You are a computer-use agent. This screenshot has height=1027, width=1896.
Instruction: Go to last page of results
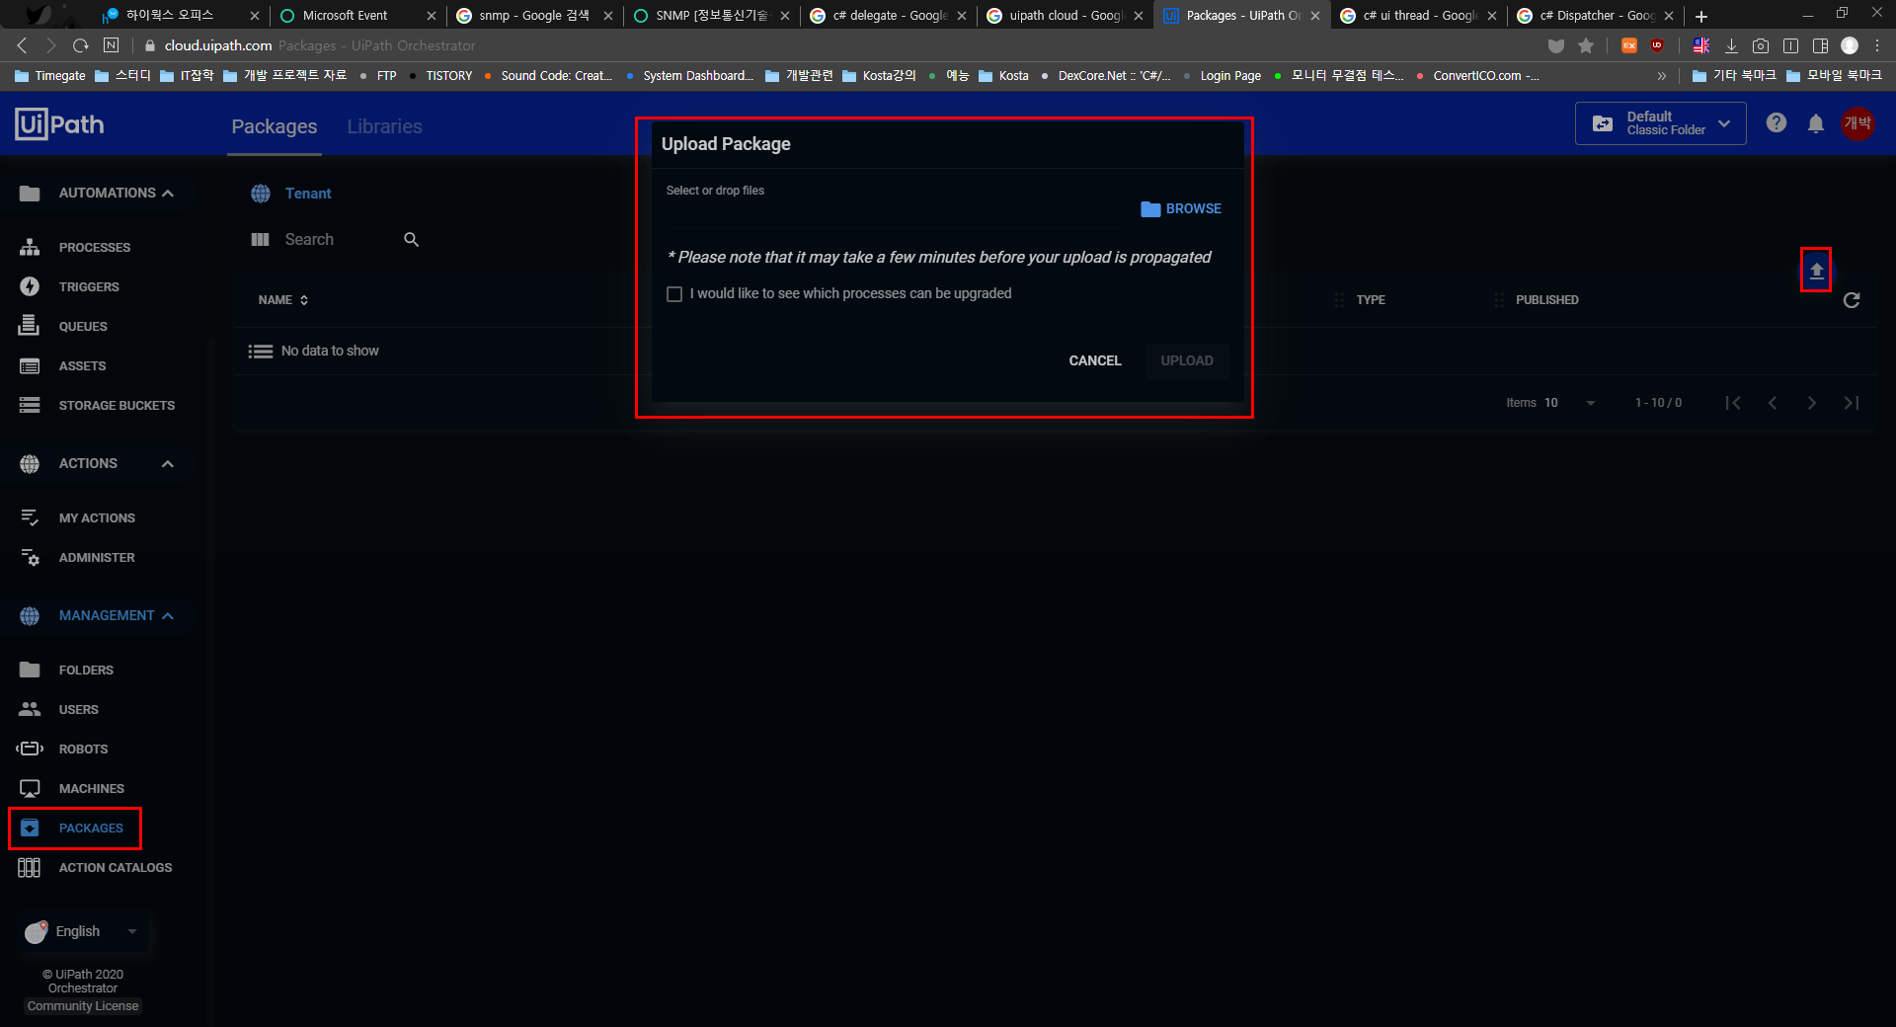(x=1852, y=403)
